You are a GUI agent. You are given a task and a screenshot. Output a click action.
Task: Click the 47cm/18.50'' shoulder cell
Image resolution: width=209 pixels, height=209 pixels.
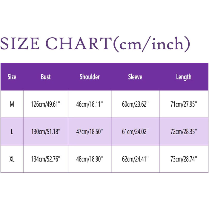[90, 132]
